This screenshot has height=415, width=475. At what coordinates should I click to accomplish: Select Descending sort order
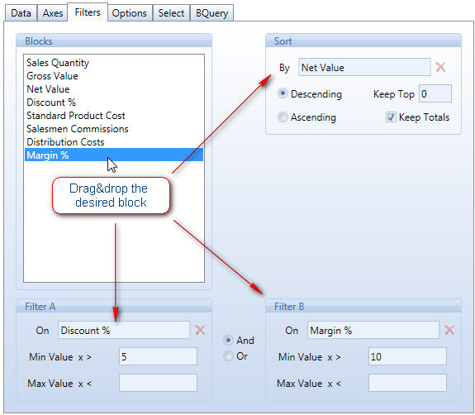pos(283,93)
